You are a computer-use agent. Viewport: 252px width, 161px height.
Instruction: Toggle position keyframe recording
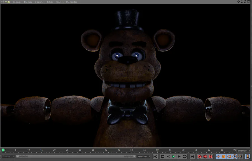218,157
